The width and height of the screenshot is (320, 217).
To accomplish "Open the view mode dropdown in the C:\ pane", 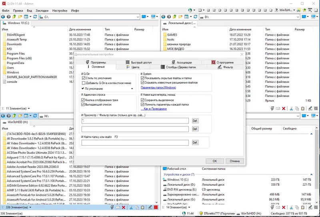I will tap(30, 17).
